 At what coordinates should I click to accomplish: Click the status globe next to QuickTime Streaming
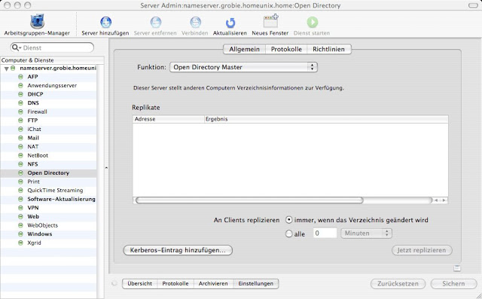20,191
